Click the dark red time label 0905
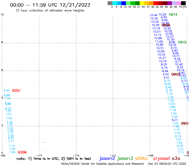 tap(175, 74)
